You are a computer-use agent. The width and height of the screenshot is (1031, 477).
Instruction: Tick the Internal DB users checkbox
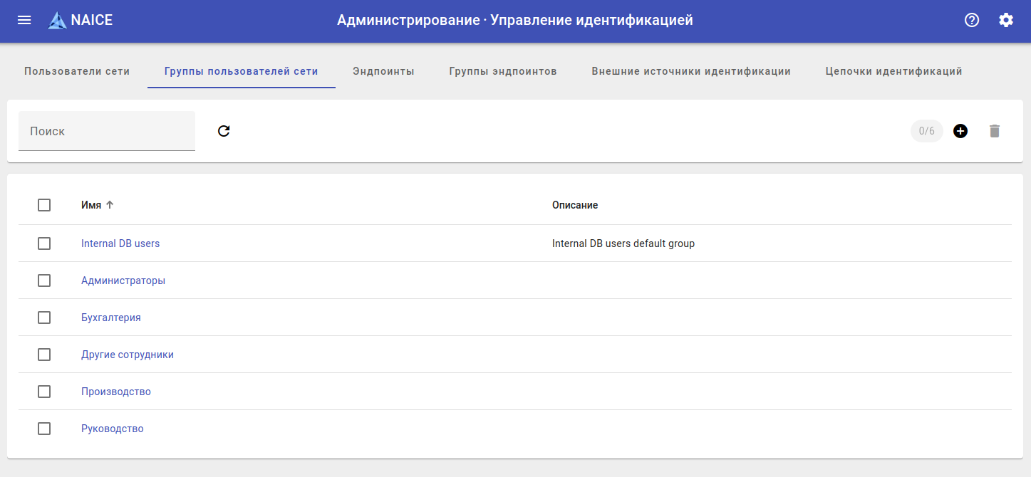click(x=44, y=243)
